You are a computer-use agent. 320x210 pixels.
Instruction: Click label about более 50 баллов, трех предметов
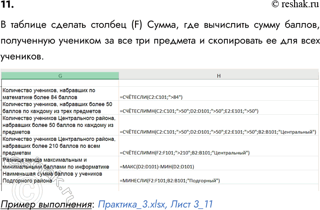57,107
